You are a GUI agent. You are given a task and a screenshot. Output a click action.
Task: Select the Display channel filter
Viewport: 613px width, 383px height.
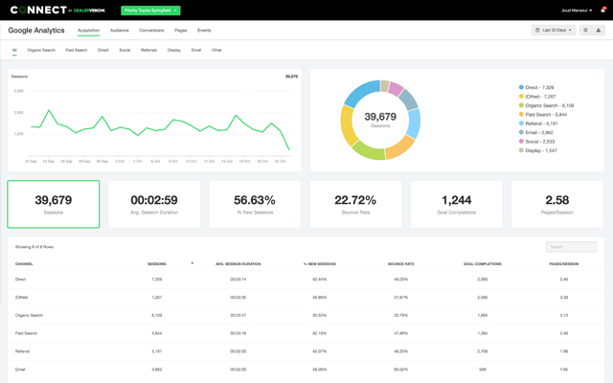[x=174, y=50]
